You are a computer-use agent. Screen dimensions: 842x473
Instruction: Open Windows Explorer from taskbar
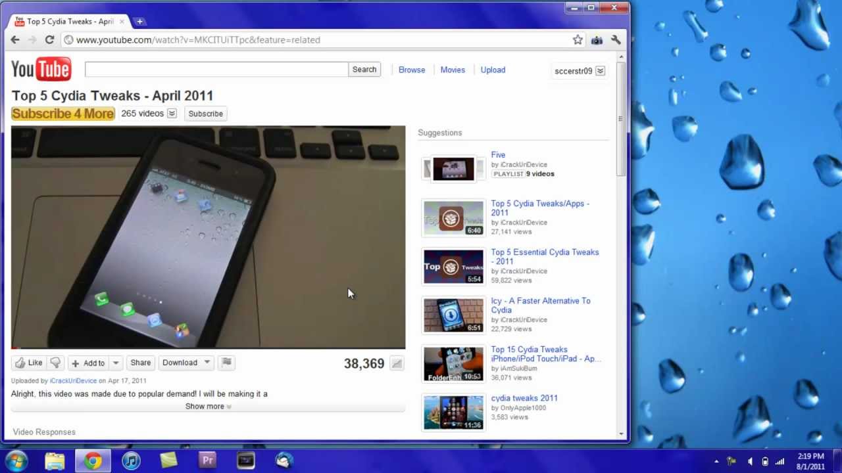(55, 461)
